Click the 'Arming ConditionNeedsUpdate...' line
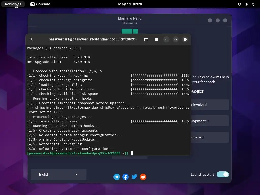260x195 pixels. [x=63, y=140]
